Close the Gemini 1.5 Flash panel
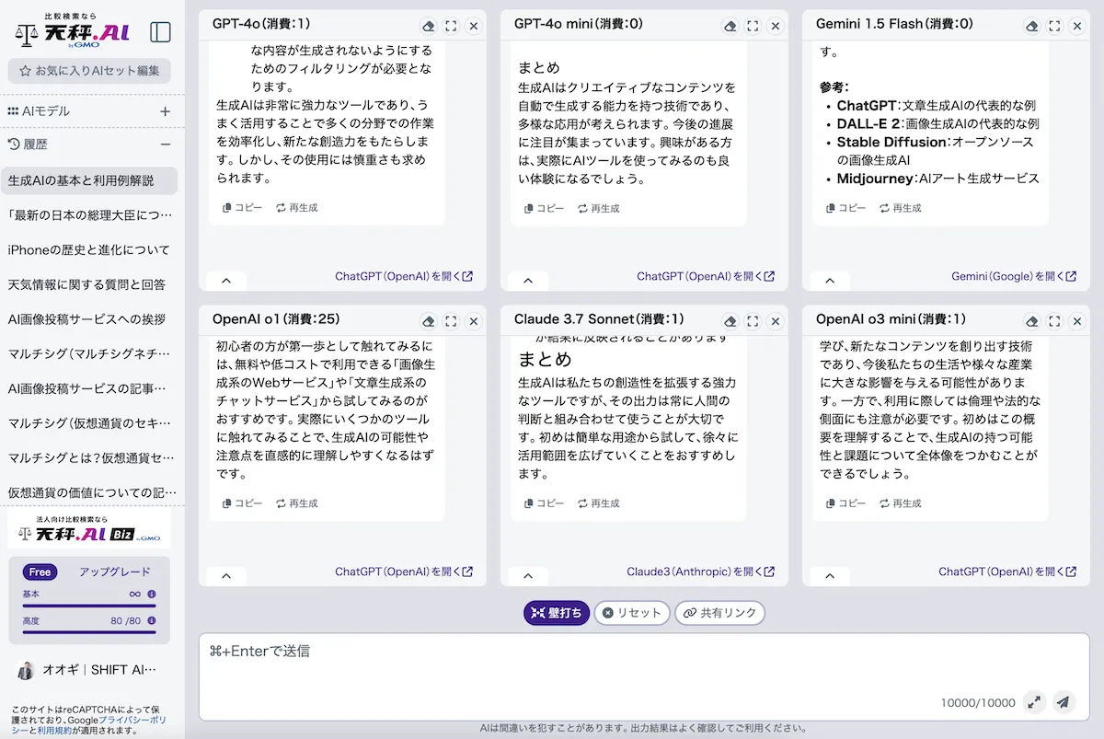This screenshot has width=1104, height=739. pos(1077,27)
